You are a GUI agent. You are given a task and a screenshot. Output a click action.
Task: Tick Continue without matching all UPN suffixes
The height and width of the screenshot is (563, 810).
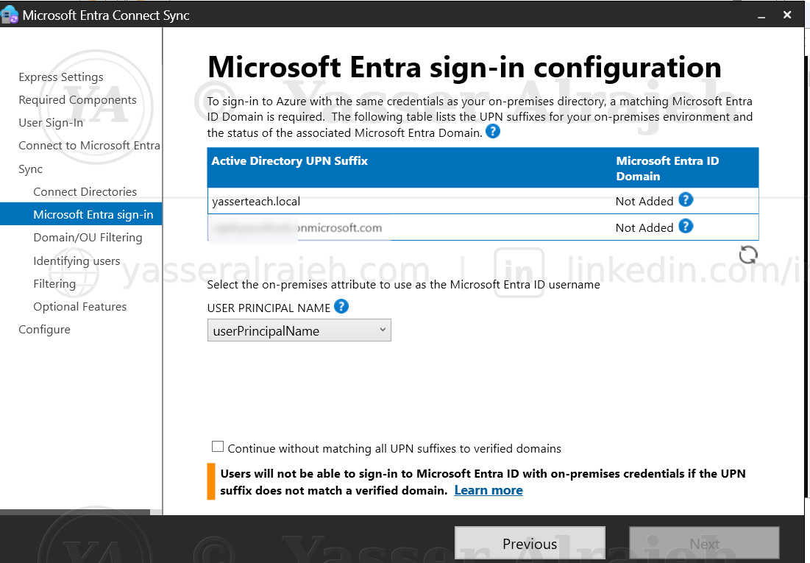coord(218,447)
